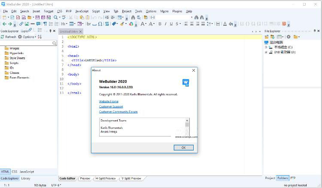The image size is (322, 188).
Task: Insert an ordered numbered list icon
Action: pos(57,24)
